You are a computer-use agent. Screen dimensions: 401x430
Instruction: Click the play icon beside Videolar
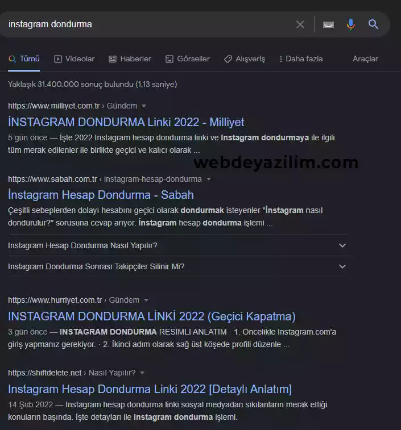57,59
